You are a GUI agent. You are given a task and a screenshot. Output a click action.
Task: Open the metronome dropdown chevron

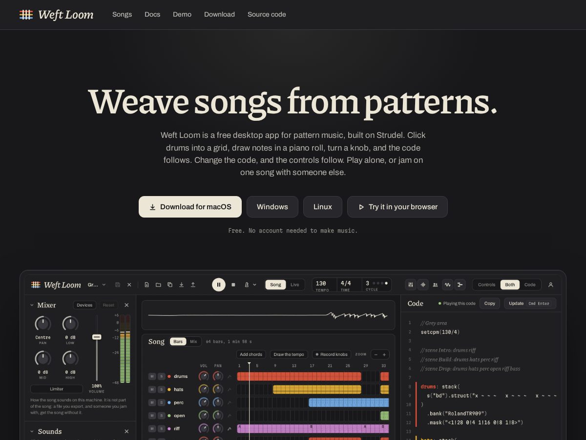[254, 285]
